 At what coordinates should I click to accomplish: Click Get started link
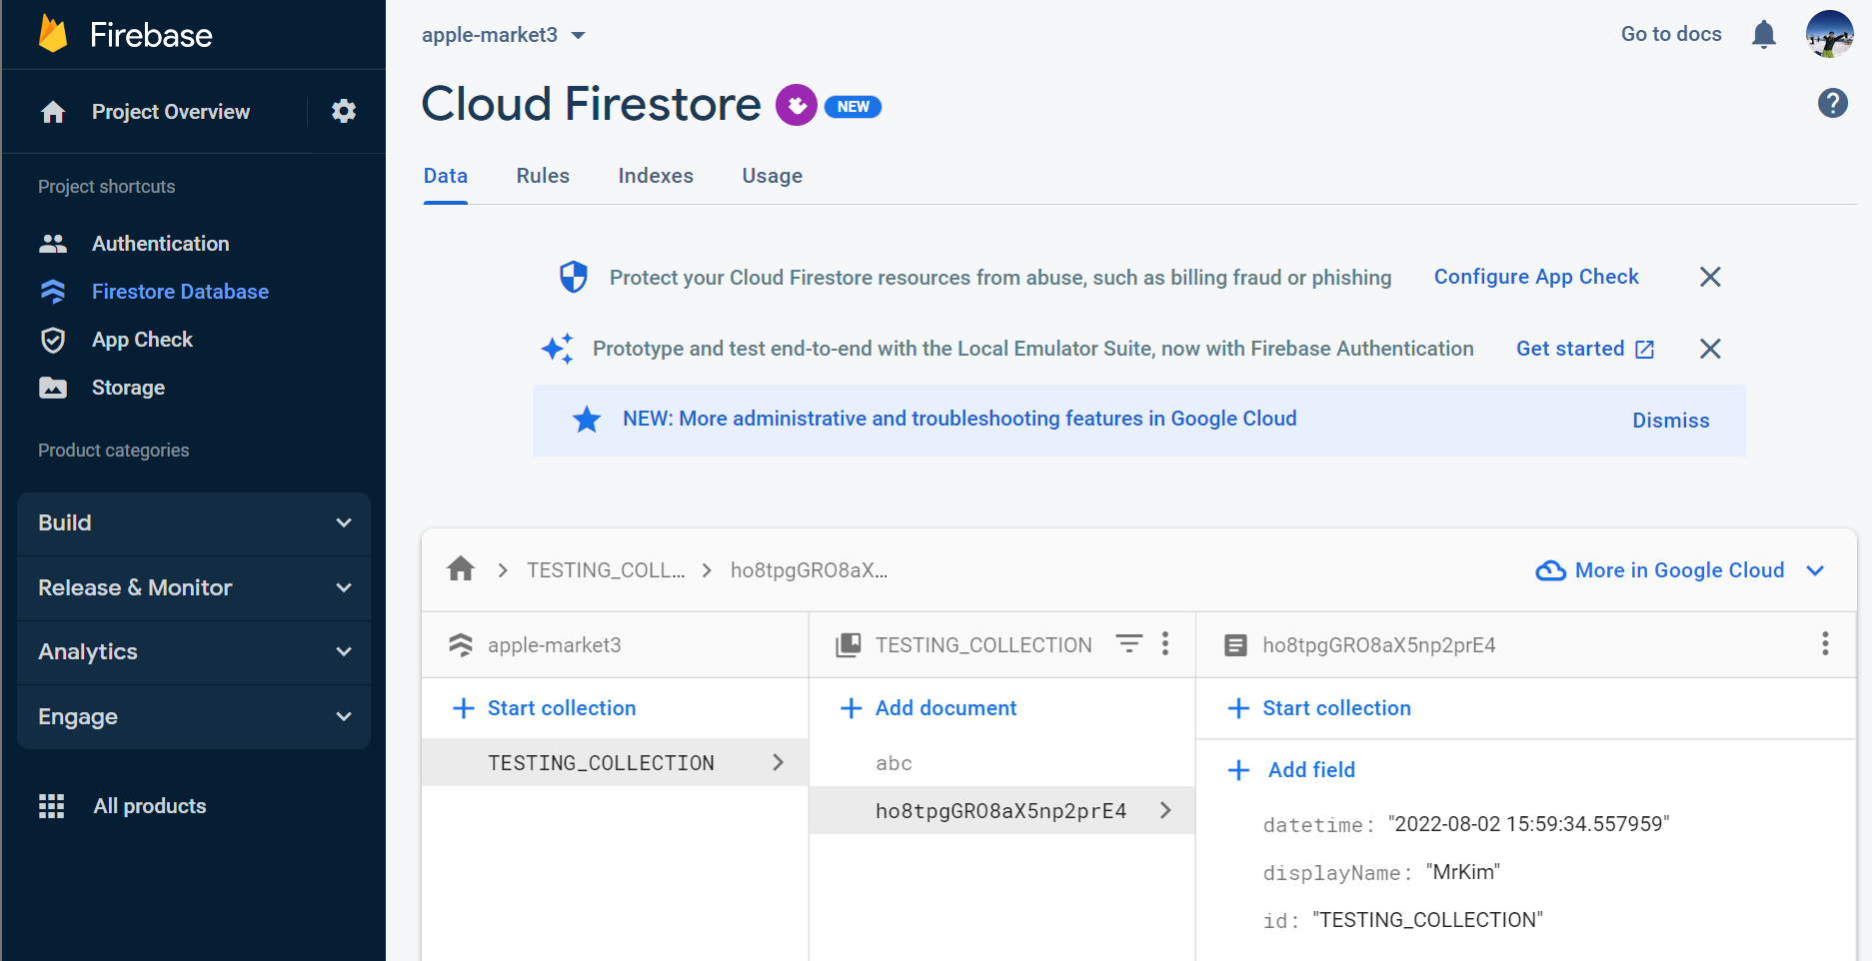[1585, 349]
